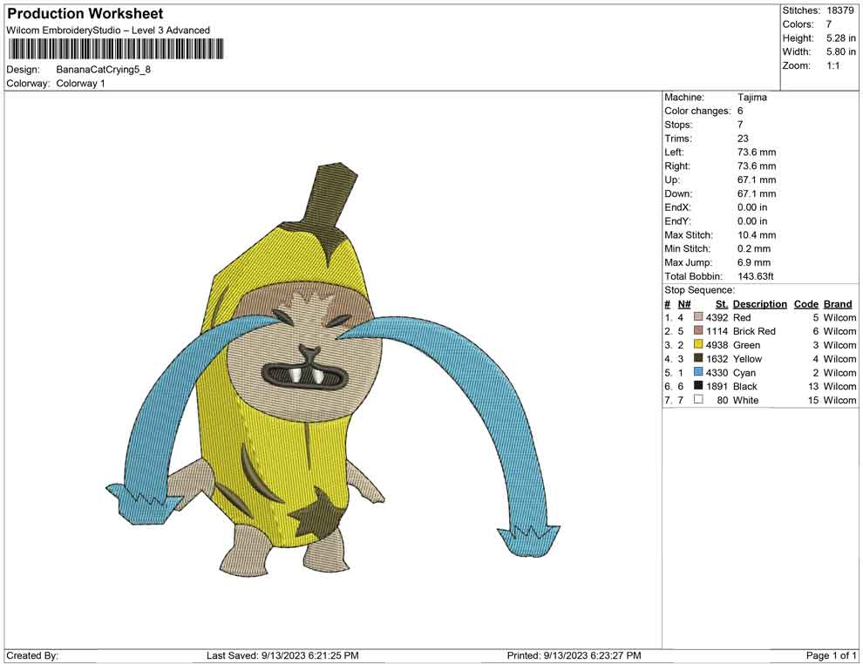Click the dark olive swatch labeled Yellow
The width and height of the screenshot is (863, 664).
pos(698,359)
